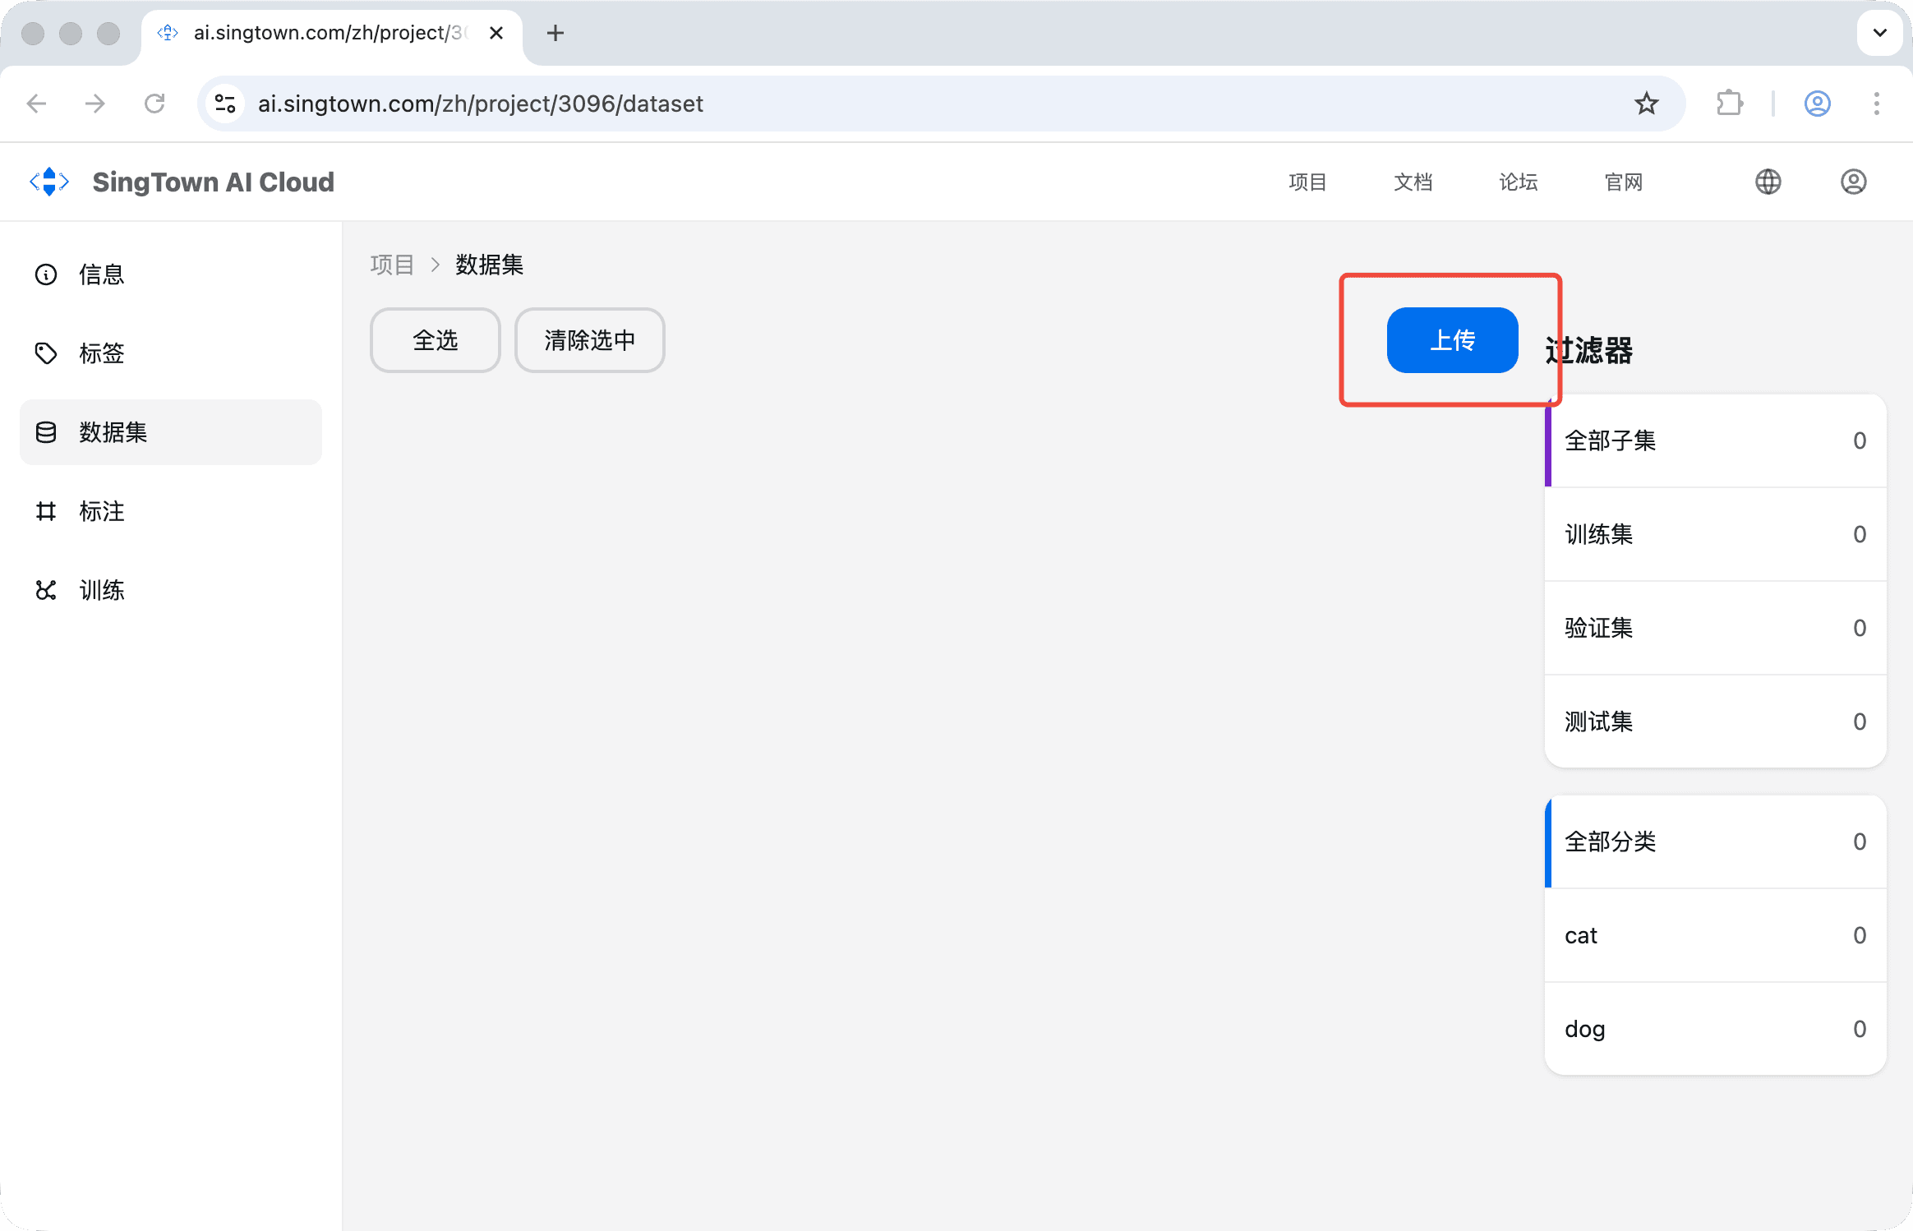The image size is (1913, 1231).
Task: Expand the tab search chevron
Action: coord(1879,33)
